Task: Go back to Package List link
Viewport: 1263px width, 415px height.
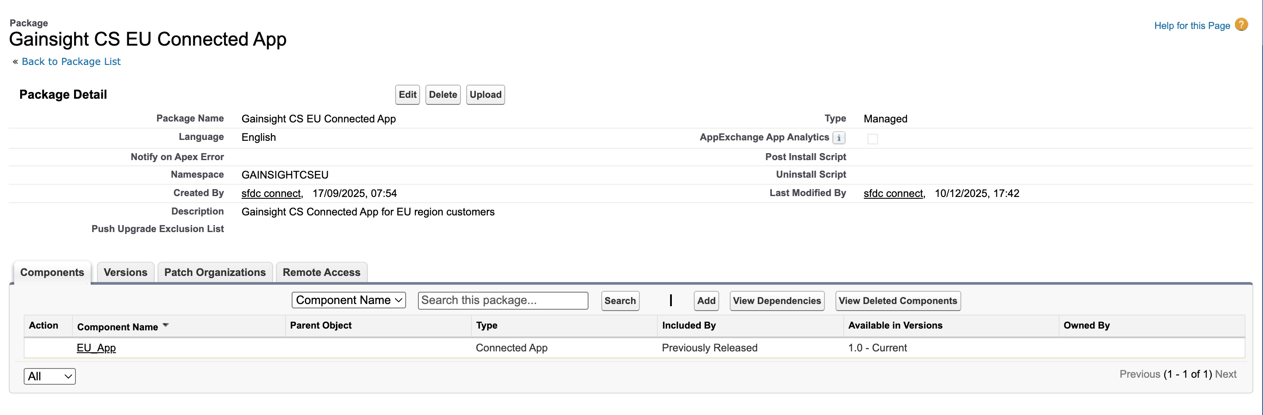Action: pyautogui.click(x=71, y=61)
